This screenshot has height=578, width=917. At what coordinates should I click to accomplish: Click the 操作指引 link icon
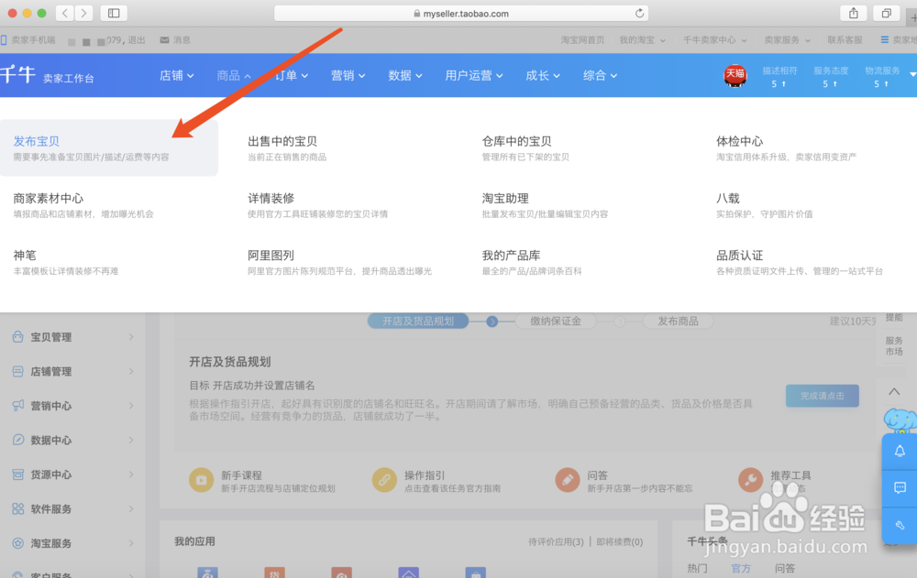[x=384, y=480]
